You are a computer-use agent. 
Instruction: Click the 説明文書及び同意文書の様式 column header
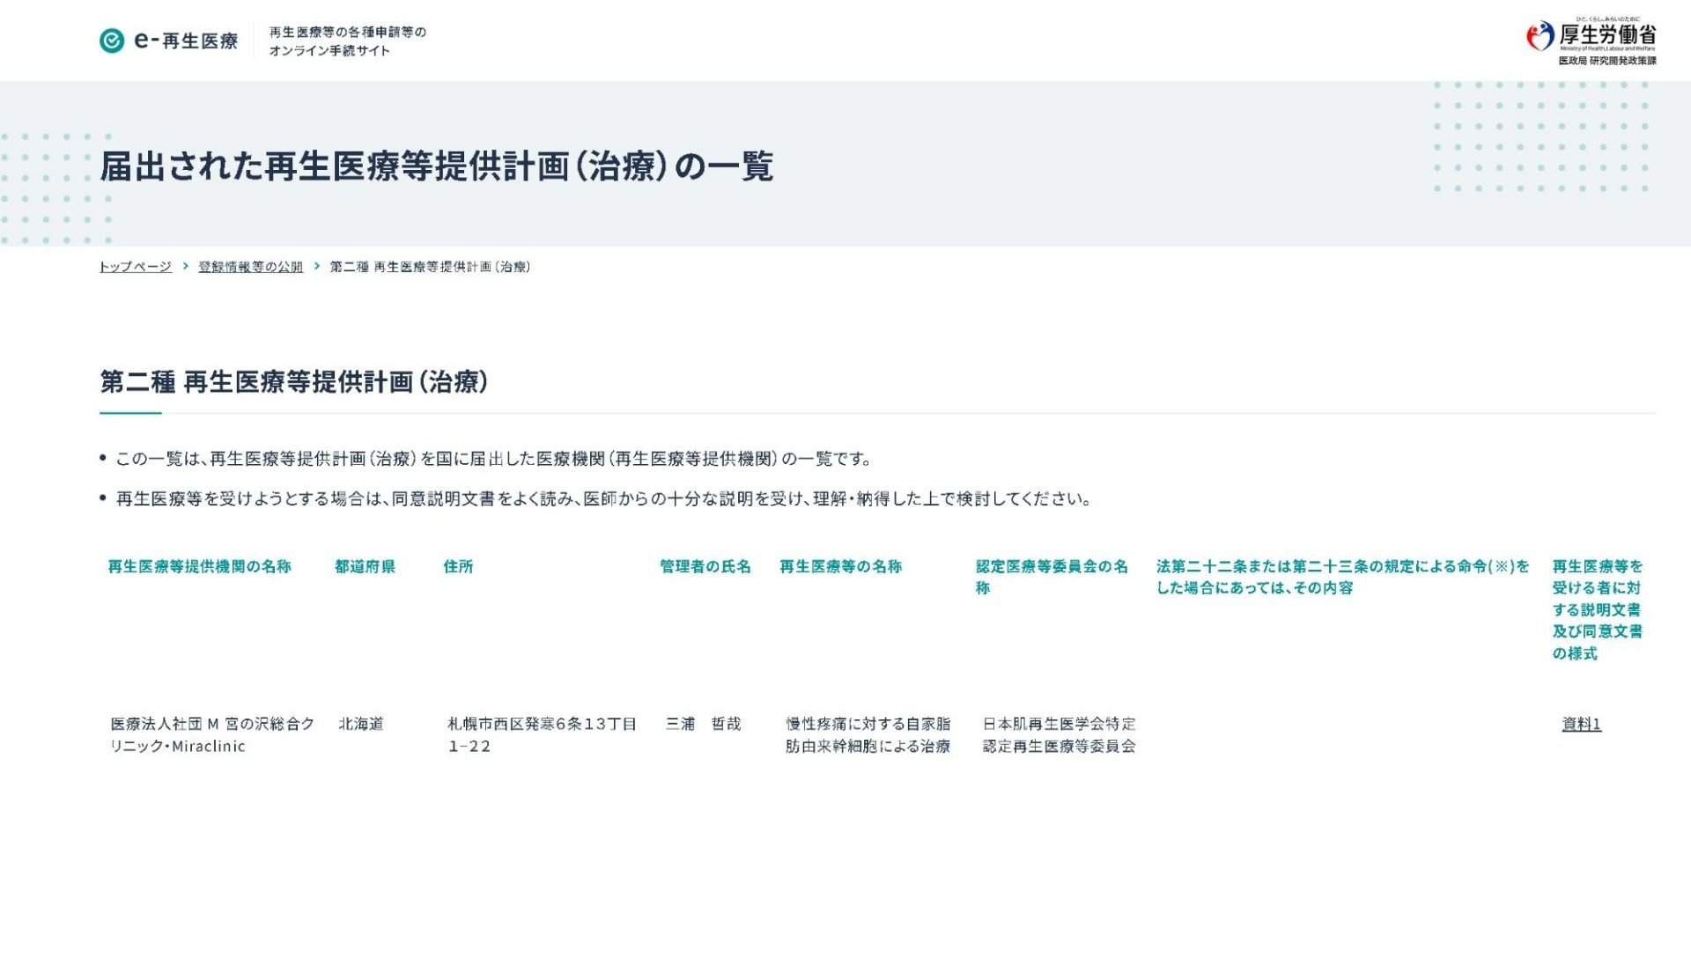1597,609
